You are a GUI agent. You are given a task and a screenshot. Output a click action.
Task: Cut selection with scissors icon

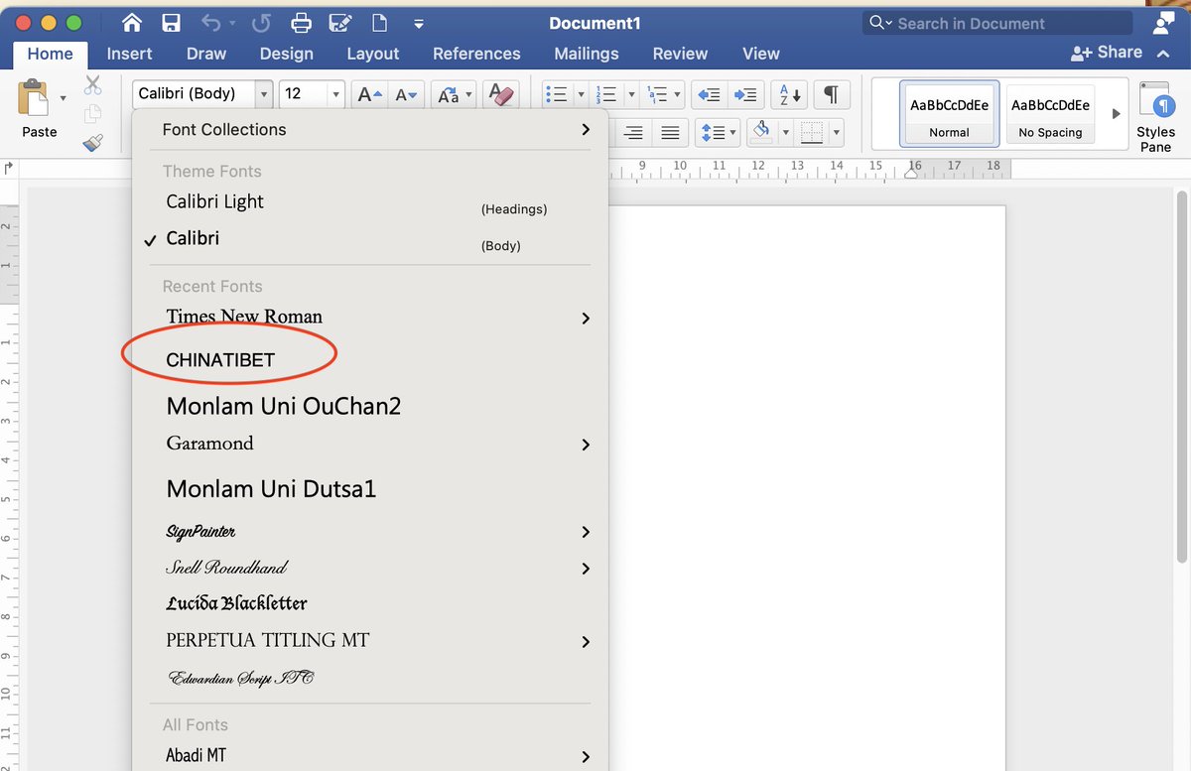tap(93, 85)
